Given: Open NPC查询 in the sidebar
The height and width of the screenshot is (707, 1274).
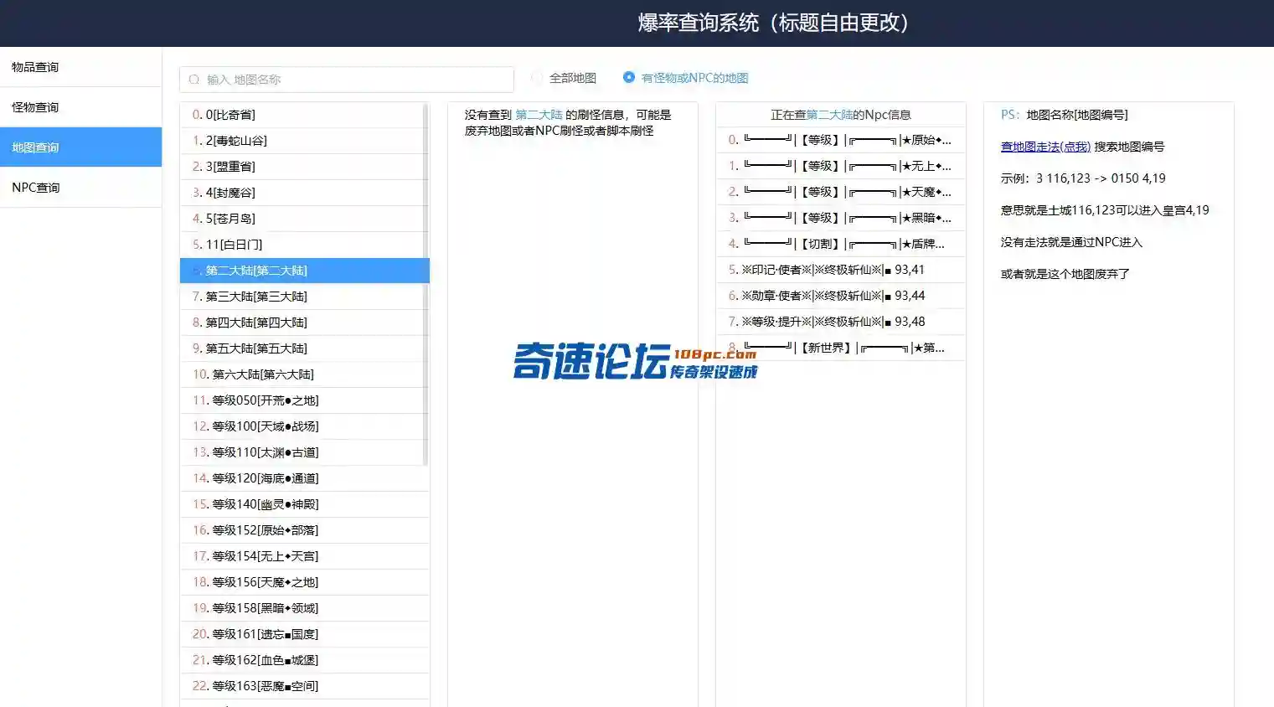Looking at the screenshot, I should pyautogui.click(x=80, y=188).
